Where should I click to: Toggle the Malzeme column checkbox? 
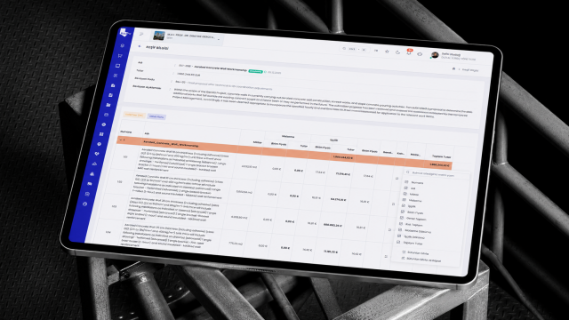pyautogui.click(x=404, y=199)
